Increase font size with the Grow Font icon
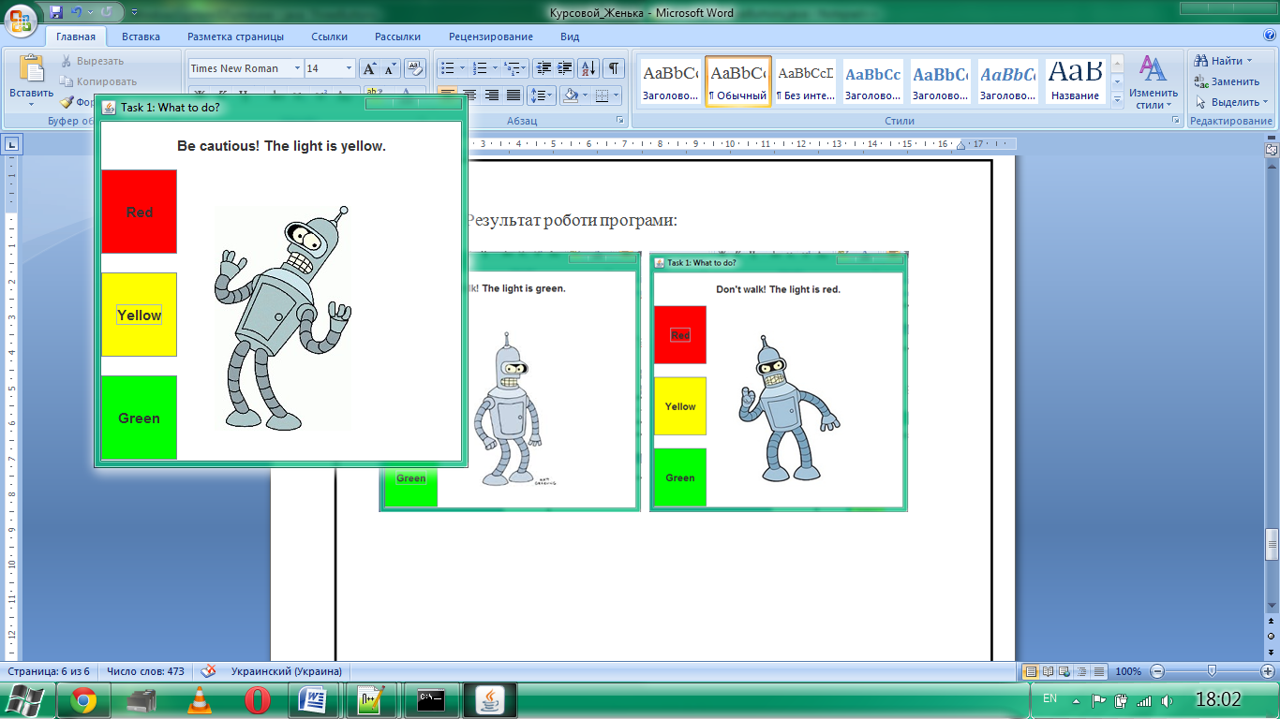 [369, 68]
